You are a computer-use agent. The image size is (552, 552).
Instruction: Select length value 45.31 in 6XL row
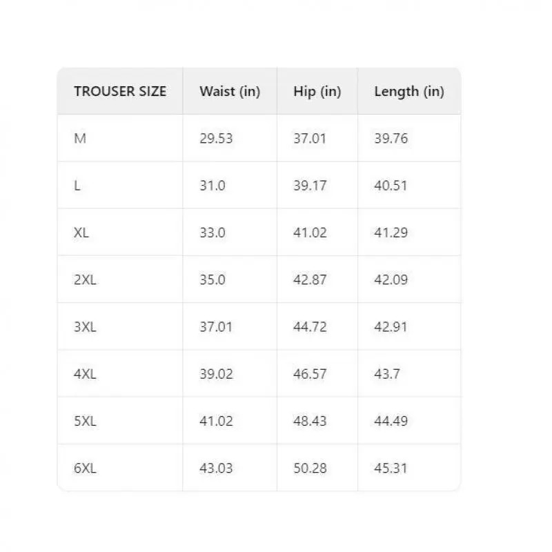391,468
